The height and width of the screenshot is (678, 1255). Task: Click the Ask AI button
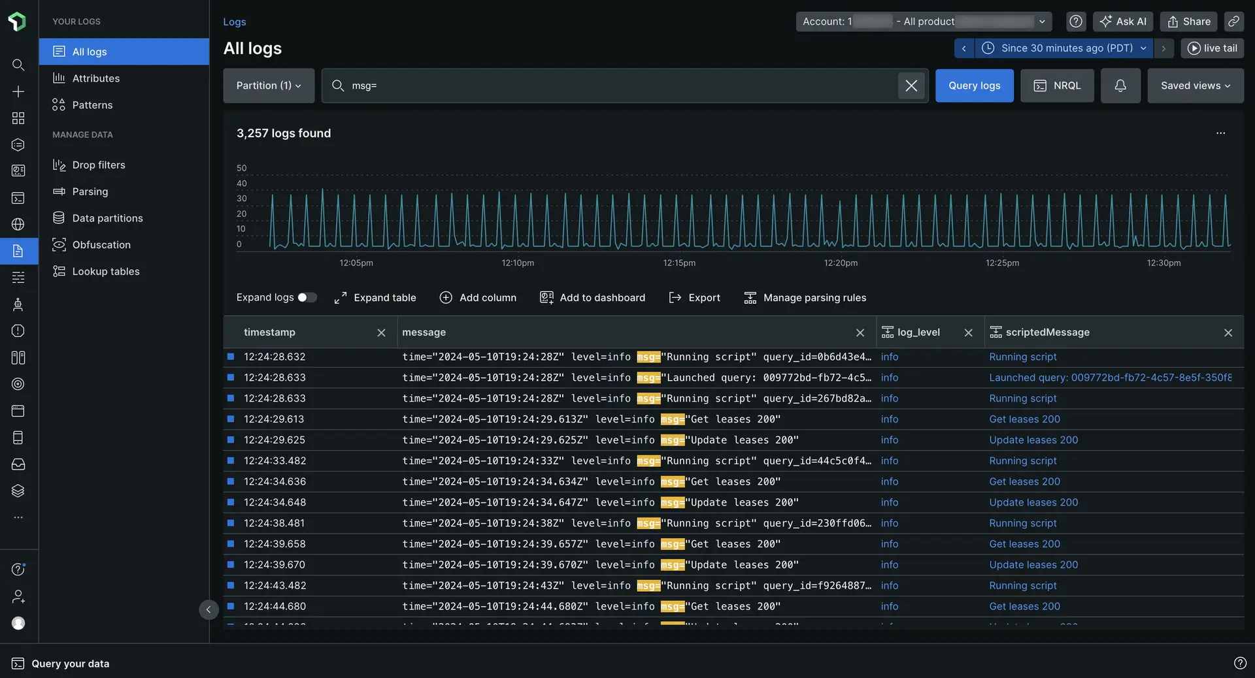pyautogui.click(x=1123, y=22)
